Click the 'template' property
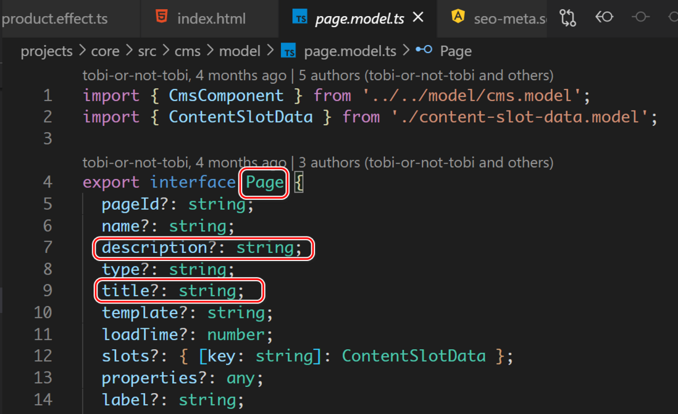Screen dimensions: 678x414 (140, 313)
